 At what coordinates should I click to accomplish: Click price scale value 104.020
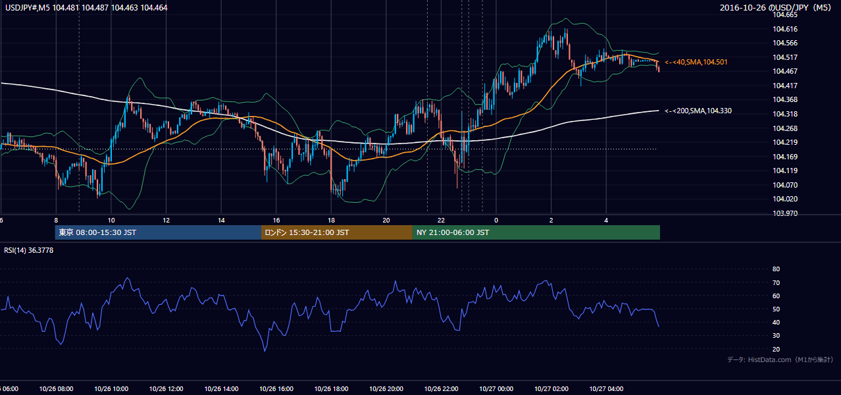784,199
